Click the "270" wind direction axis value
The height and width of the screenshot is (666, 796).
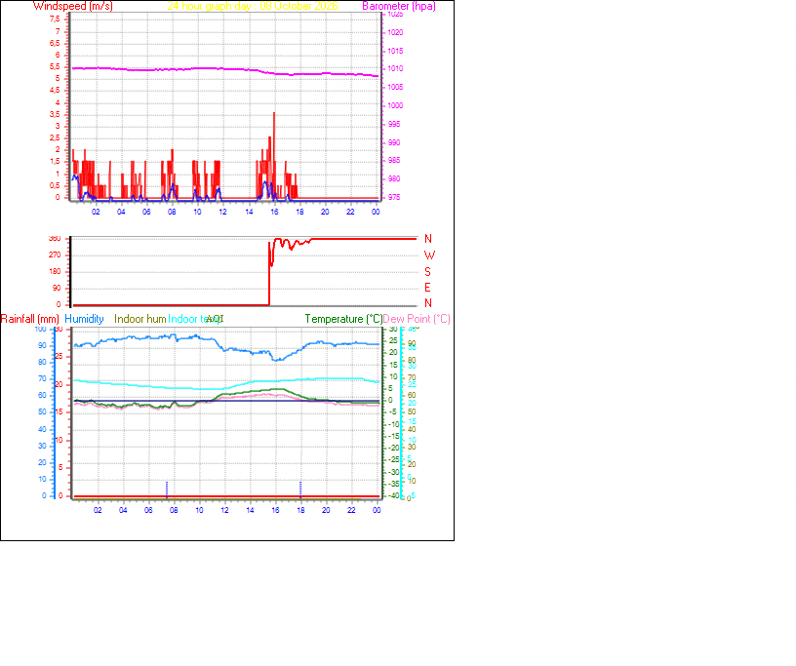[55, 255]
